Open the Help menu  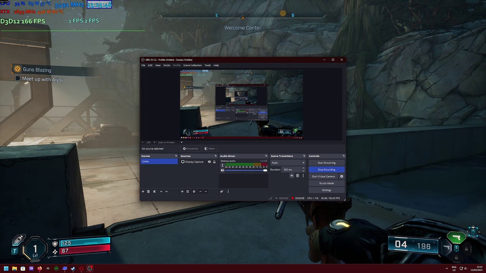pyautogui.click(x=216, y=65)
